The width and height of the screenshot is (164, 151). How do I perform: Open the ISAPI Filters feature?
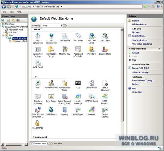click(51, 111)
